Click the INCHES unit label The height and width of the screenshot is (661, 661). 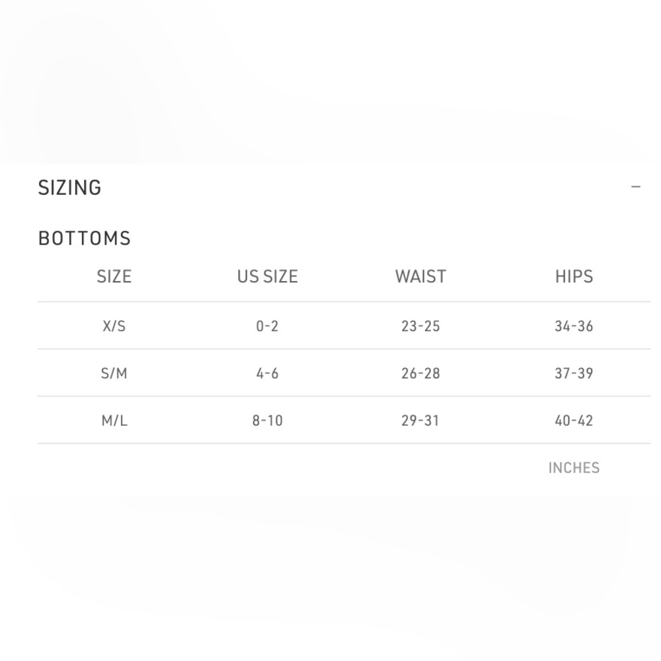pos(574,468)
